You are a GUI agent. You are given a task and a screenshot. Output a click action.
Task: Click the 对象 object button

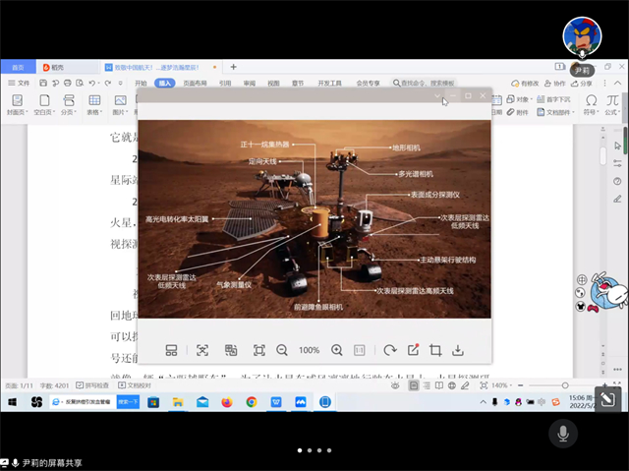point(519,99)
